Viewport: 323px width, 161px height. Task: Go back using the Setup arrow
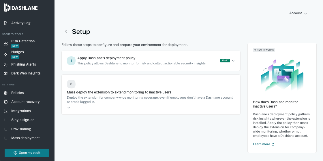click(66, 31)
